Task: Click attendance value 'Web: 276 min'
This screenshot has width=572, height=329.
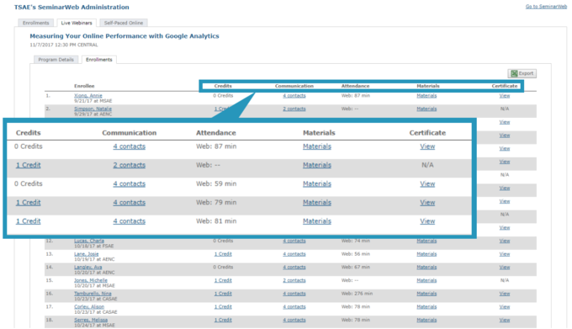Action: coord(357,294)
